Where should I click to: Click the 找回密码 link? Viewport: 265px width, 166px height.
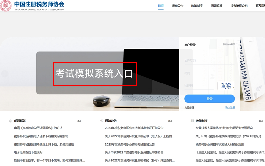tap(189, 108)
